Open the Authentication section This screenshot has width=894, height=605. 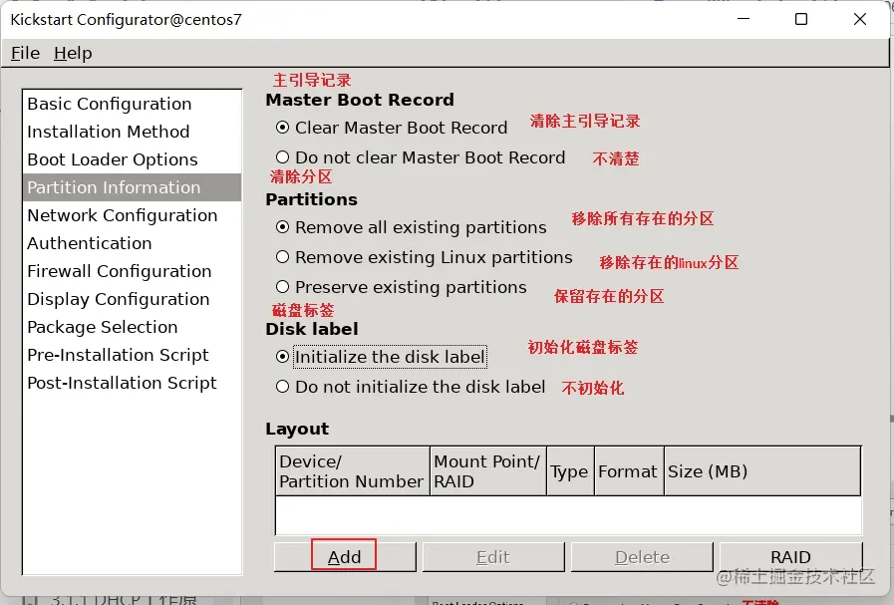coord(132,243)
